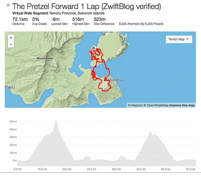Click the 500 m peak in elevation chart
The width and height of the screenshot is (201, 176).
(56, 121)
